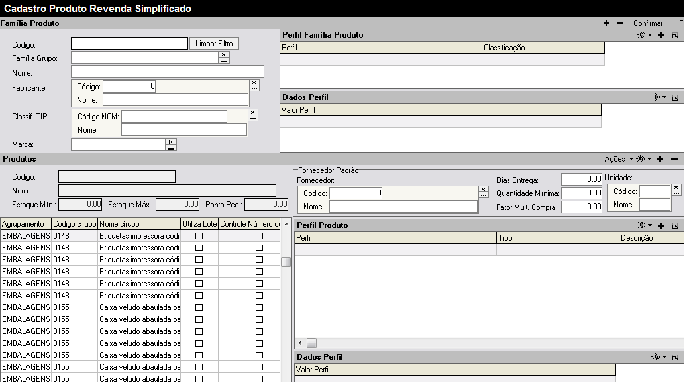Focus the Quantidade Mínima field
The width and height of the screenshot is (685, 383).
(582, 193)
